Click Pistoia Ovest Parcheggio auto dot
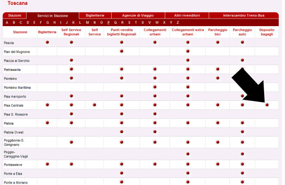 [x=242, y=132]
